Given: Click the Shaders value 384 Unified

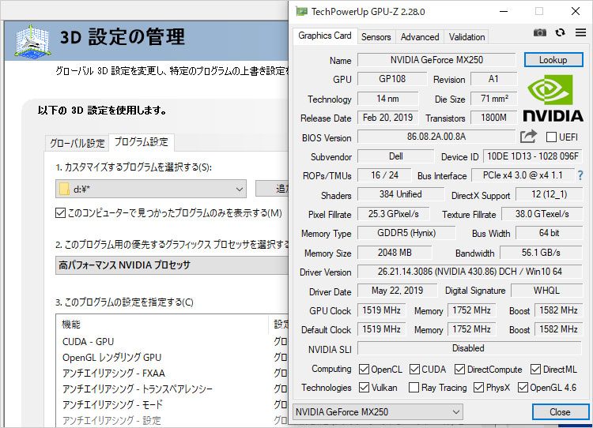Looking at the screenshot, I should (x=401, y=194).
